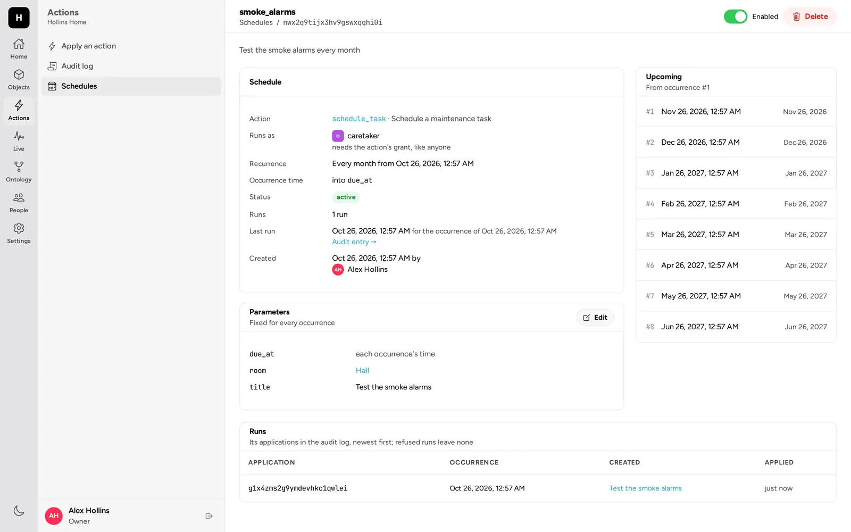Click the OCCURRENCE column header

pyautogui.click(x=474, y=463)
